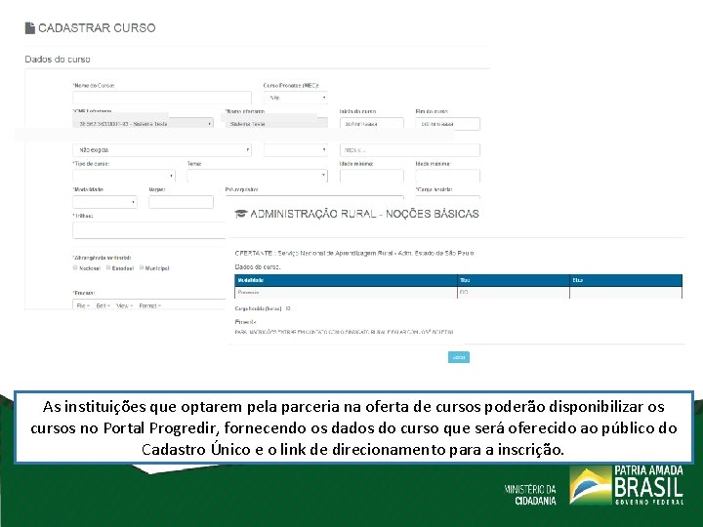Click the Nome do Curso input field

point(162,98)
